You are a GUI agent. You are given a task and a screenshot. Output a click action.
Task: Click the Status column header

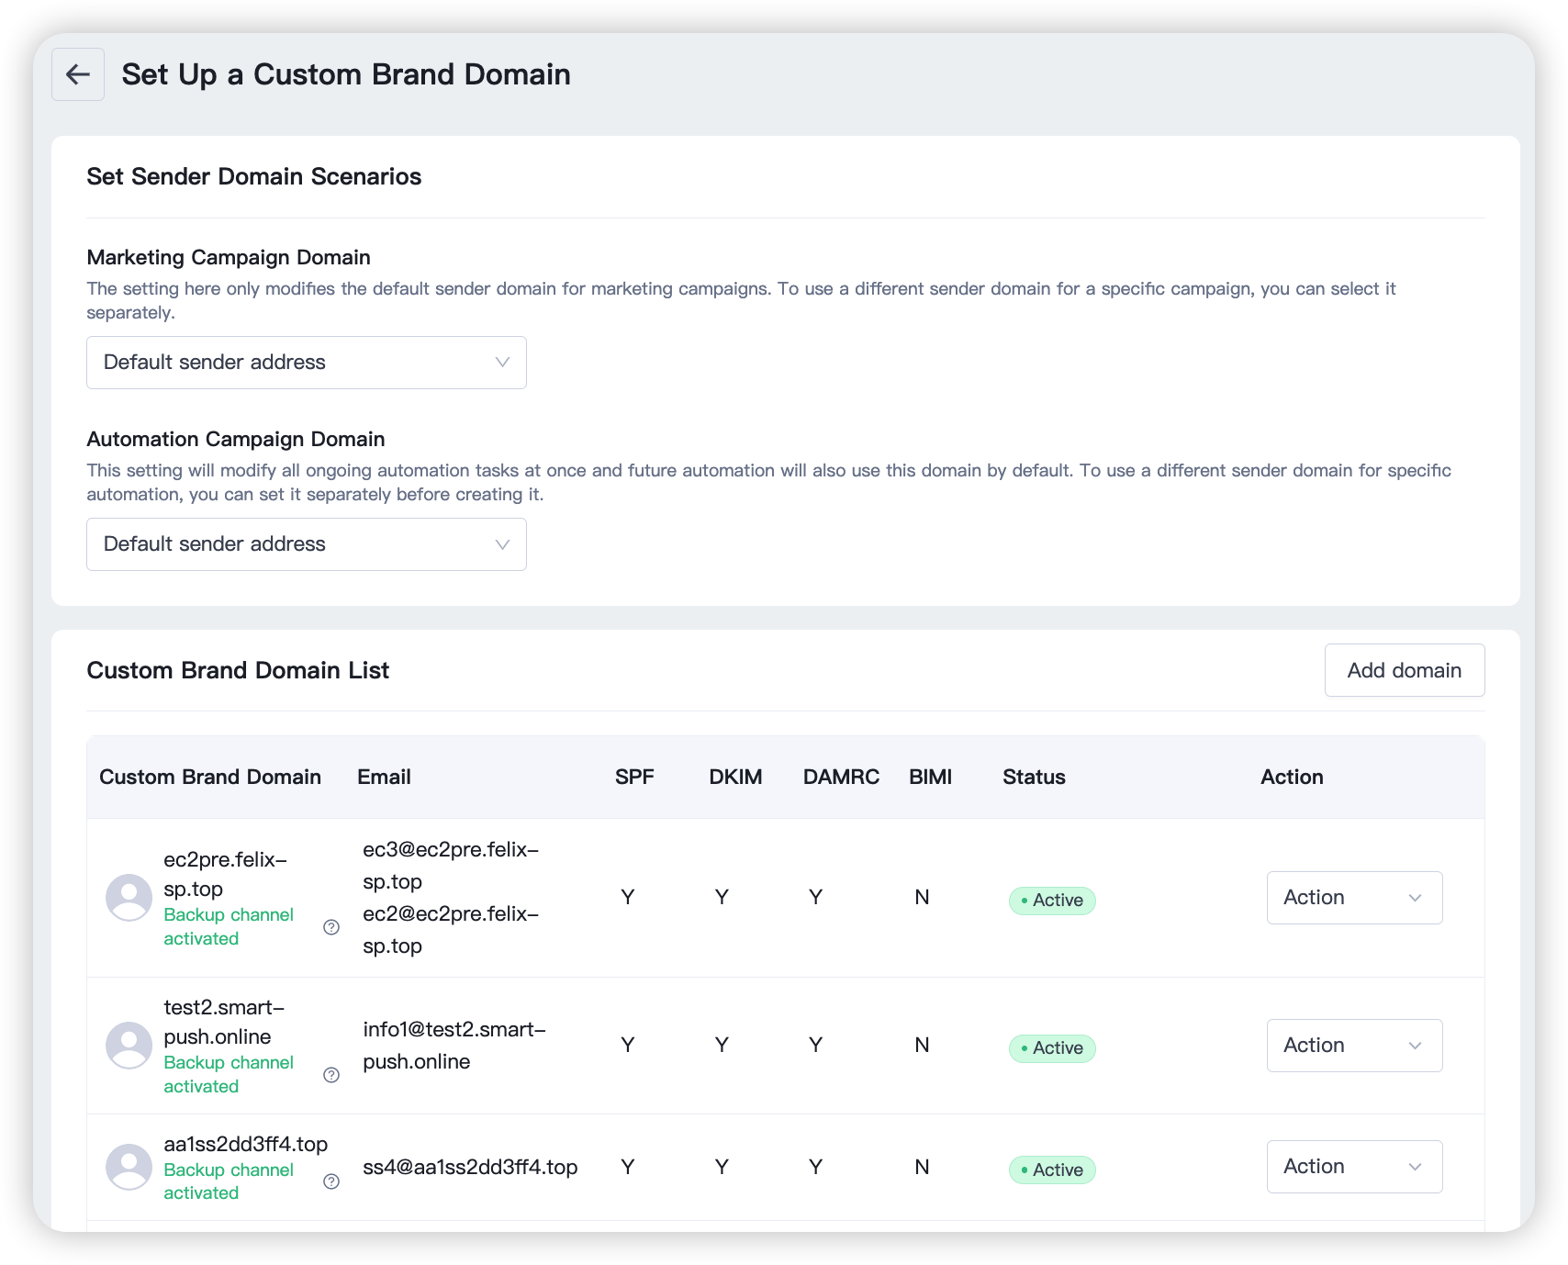click(1034, 777)
